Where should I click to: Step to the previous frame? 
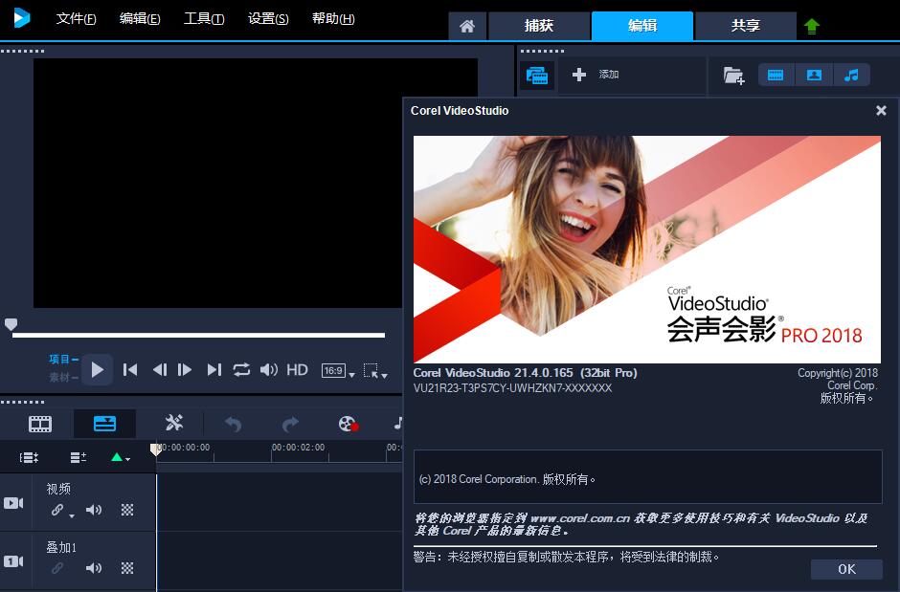[160, 370]
